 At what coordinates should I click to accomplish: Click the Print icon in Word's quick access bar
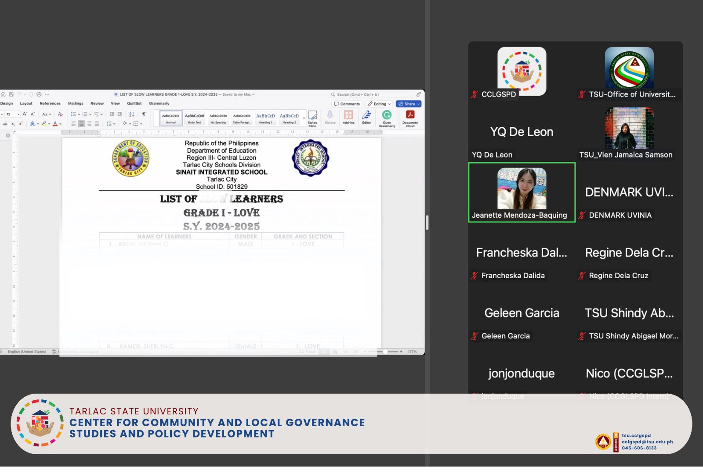39,94
